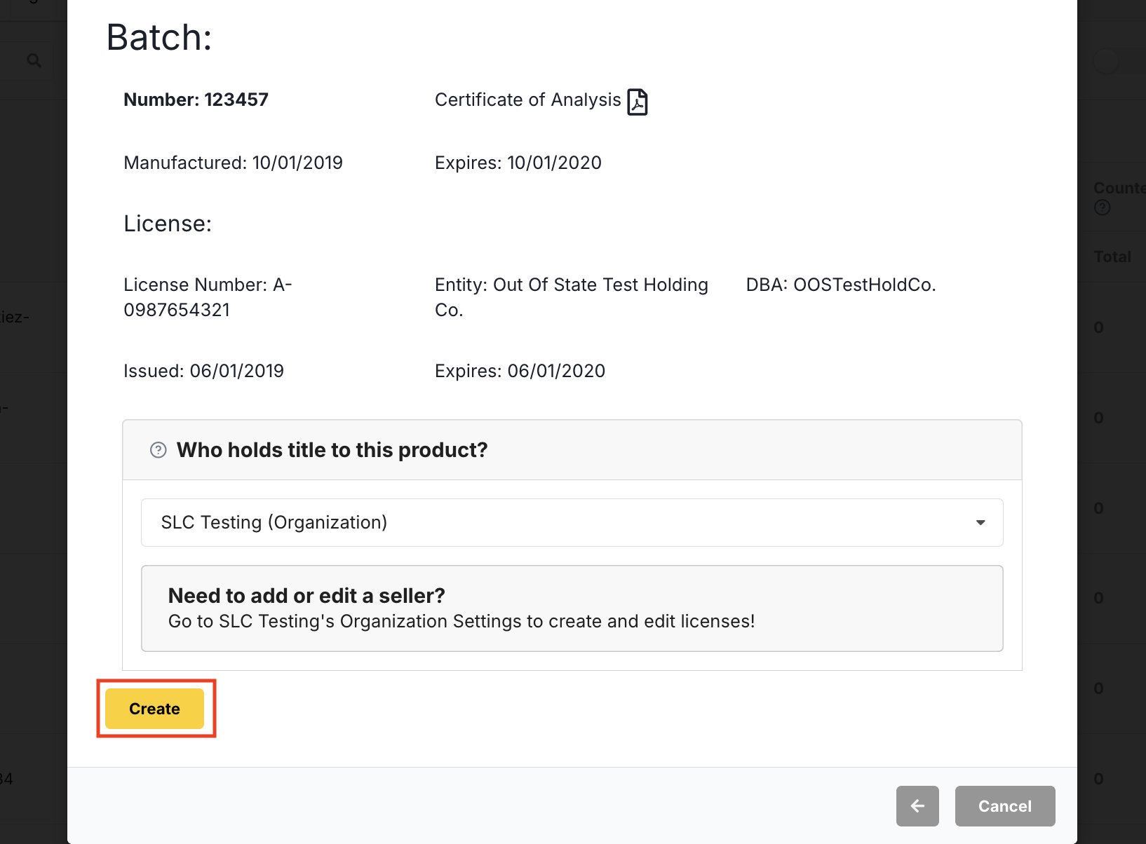Click the Total column header
This screenshot has height=844, width=1146.
[x=1112, y=257]
